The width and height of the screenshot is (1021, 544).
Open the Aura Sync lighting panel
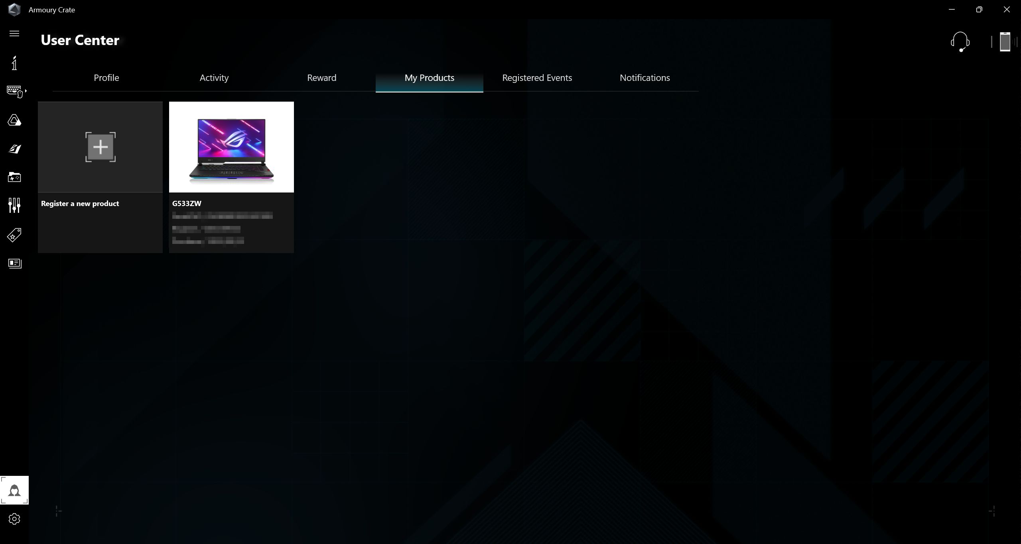click(x=14, y=120)
